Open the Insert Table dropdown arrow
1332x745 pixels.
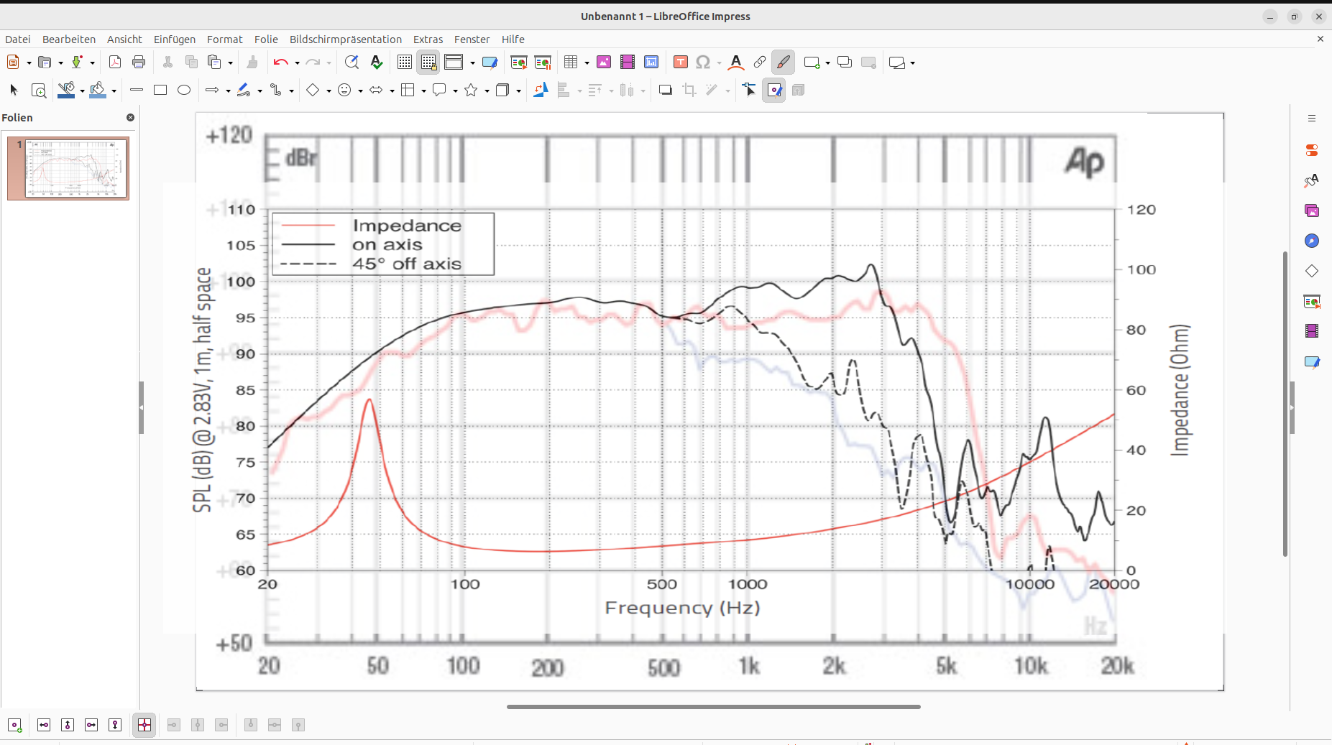587,63
